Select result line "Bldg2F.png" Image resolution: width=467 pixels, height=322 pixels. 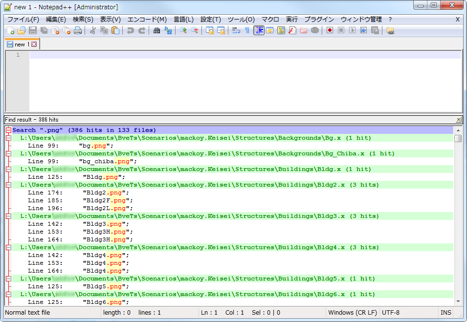coord(232,201)
